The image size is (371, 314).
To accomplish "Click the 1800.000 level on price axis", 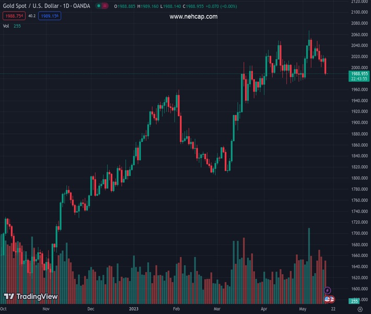I will pyautogui.click(x=359, y=178).
